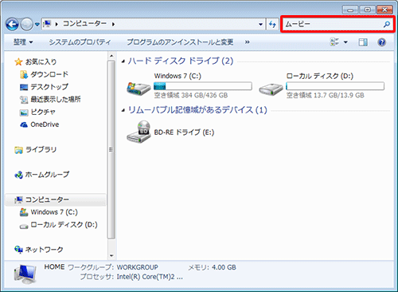398x292 pixels.
Task: Select the Windows 7 (C:) drive icon
Action: pyautogui.click(x=139, y=89)
